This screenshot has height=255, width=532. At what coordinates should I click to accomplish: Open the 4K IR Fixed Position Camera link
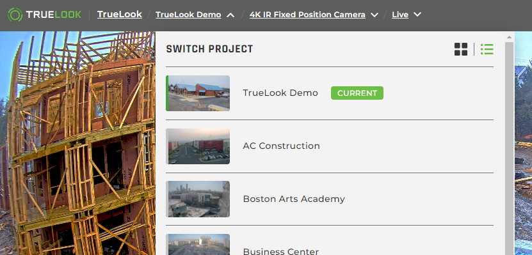[307, 15]
